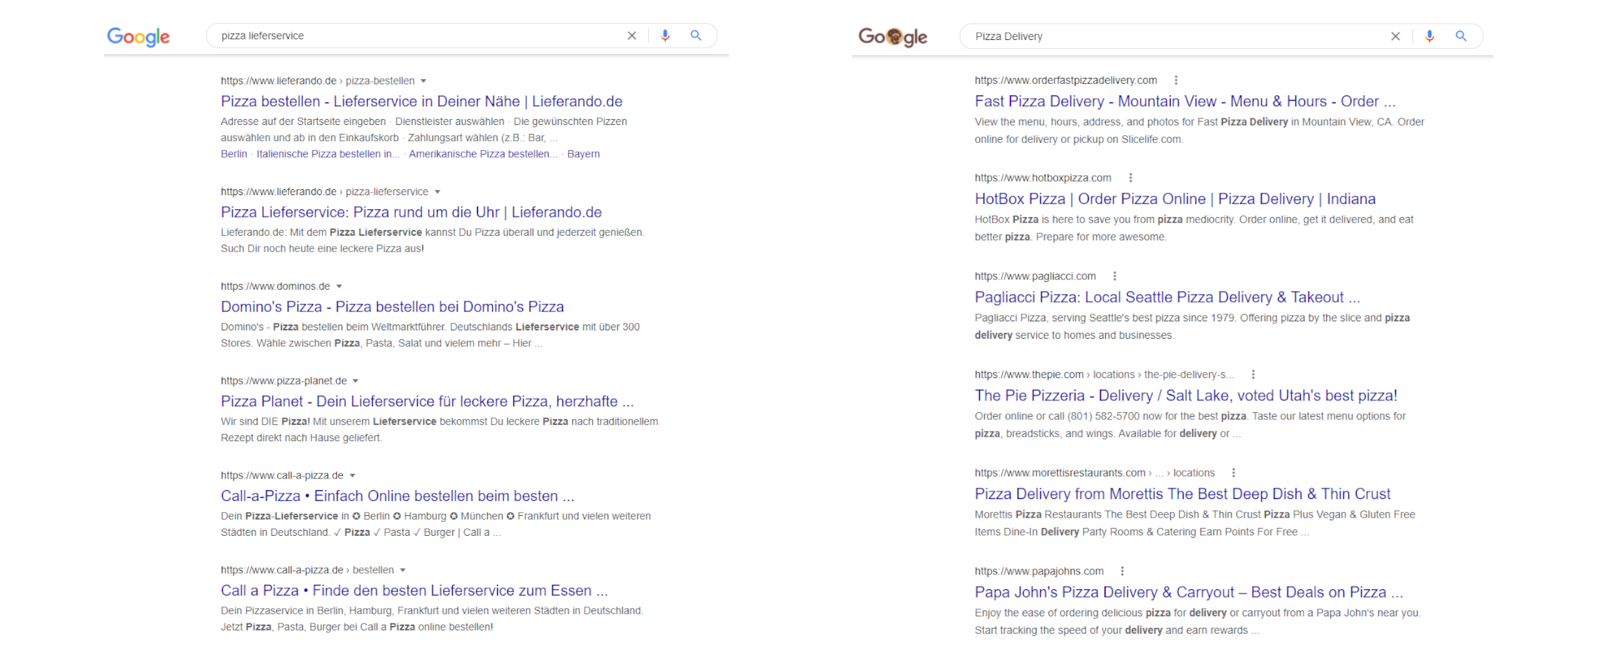Open 'Italienische Pizza bestellen in...' sitelink
This screenshot has width=1598, height=662.
pos(328,155)
